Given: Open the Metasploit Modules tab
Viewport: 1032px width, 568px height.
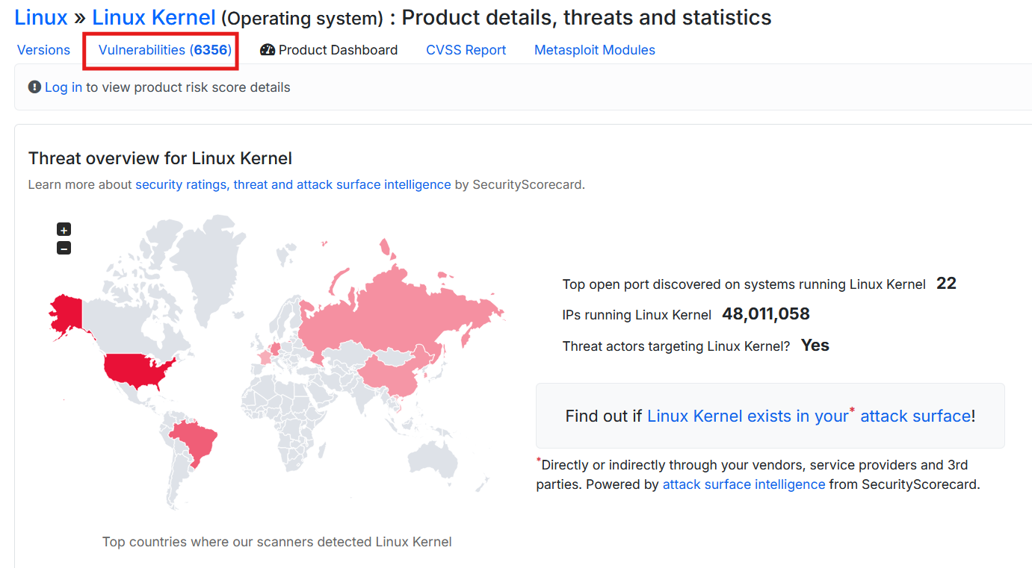Looking at the screenshot, I should pos(595,50).
